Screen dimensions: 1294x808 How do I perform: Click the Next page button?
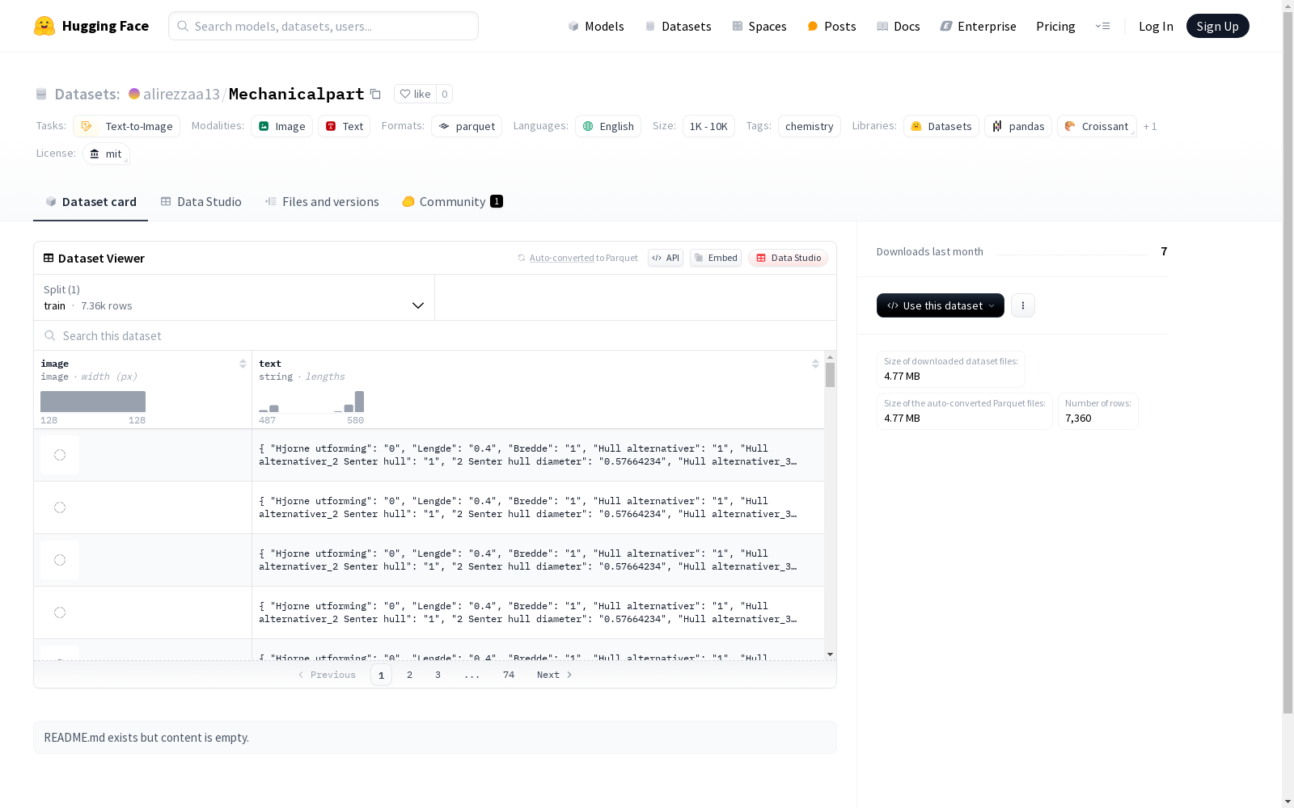point(555,675)
